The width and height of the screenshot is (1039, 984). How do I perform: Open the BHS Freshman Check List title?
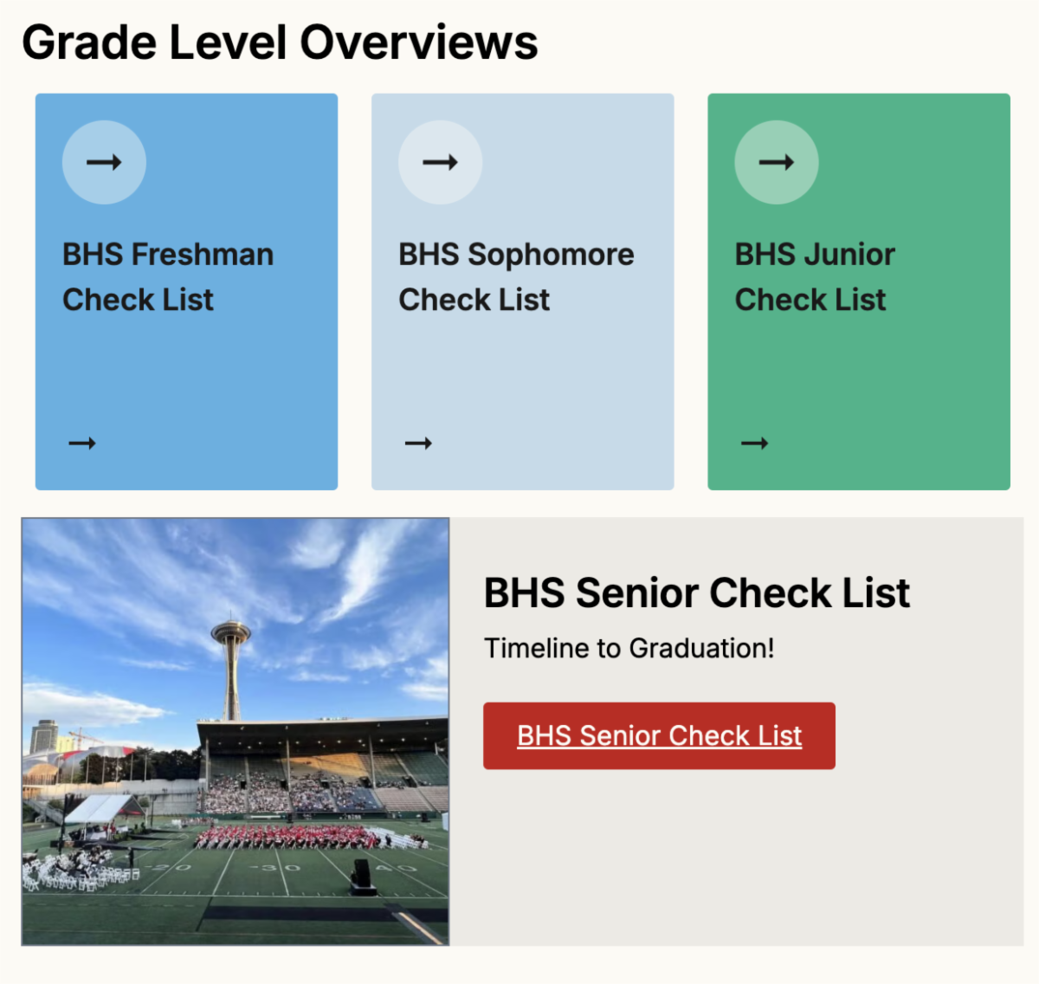[x=168, y=277]
